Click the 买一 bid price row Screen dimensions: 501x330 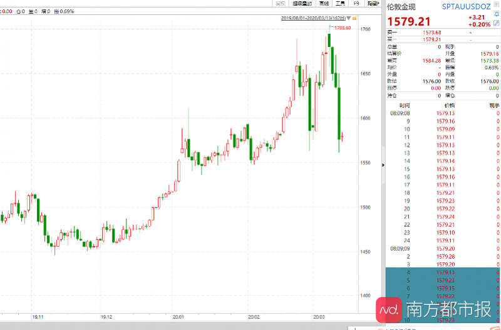tap(443, 39)
